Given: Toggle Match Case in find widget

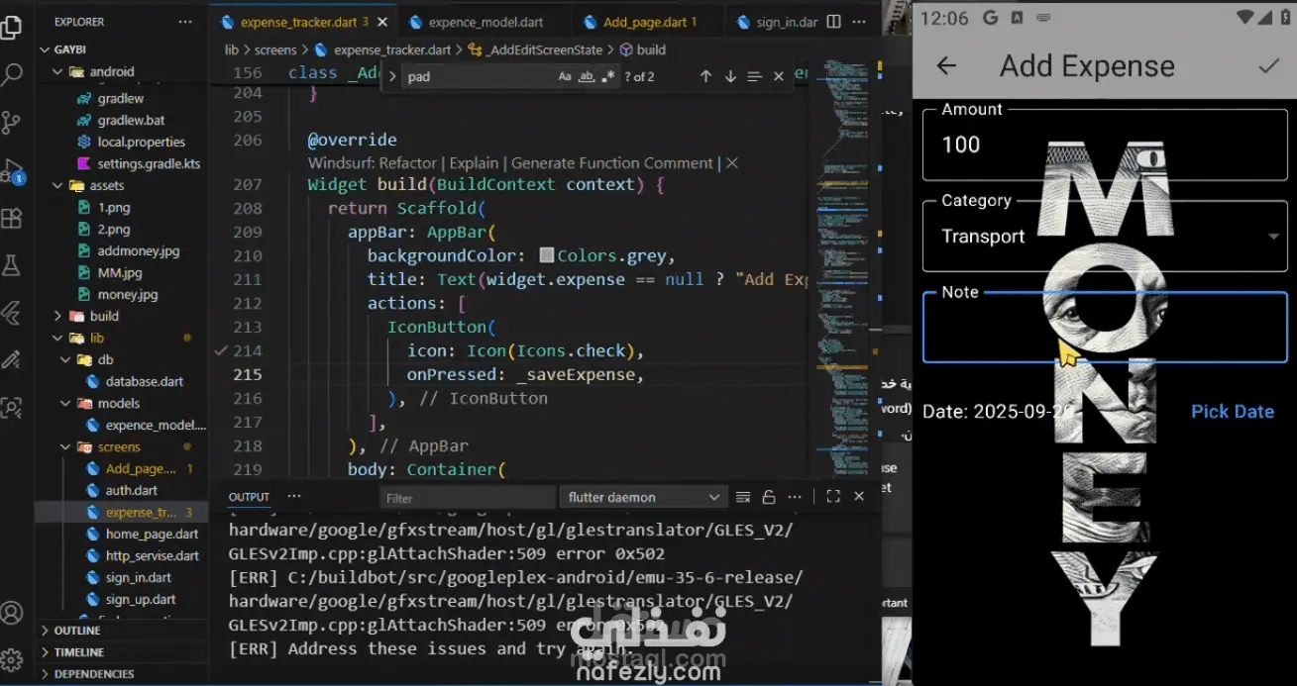Looking at the screenshot, I should click(565, 76).
